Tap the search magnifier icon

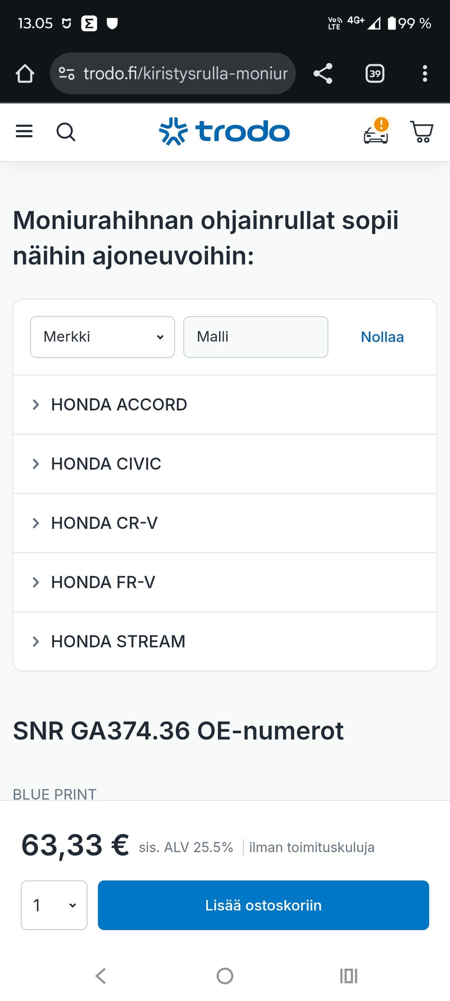[66, 132]
